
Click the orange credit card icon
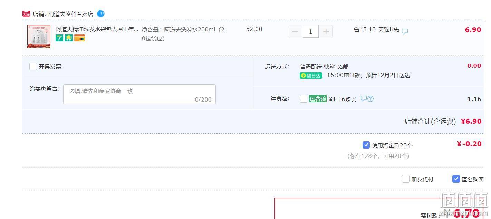tap(79, 38)
